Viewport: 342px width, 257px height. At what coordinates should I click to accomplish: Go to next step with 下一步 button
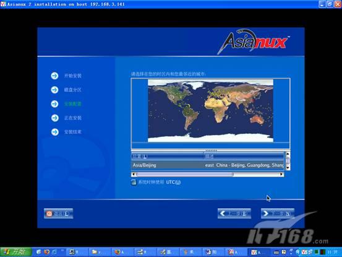[x=278, y=213]
